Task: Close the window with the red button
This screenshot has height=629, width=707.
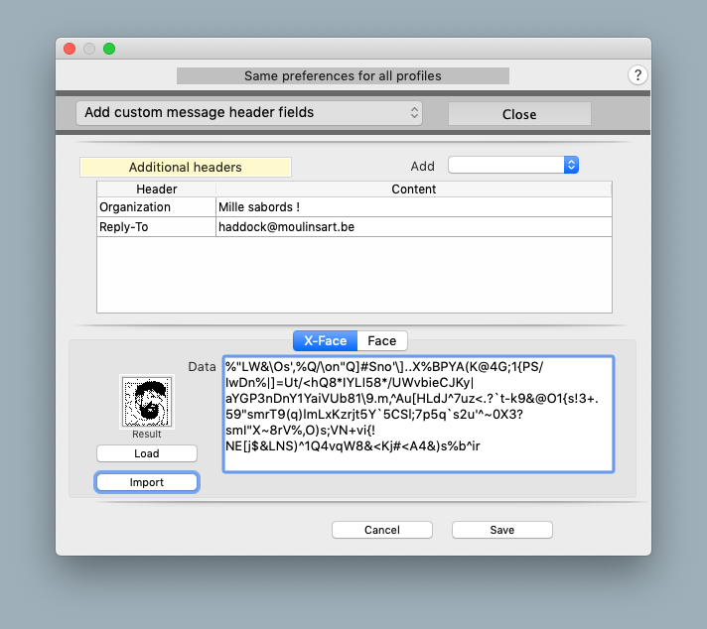Action: click(70, 48)
